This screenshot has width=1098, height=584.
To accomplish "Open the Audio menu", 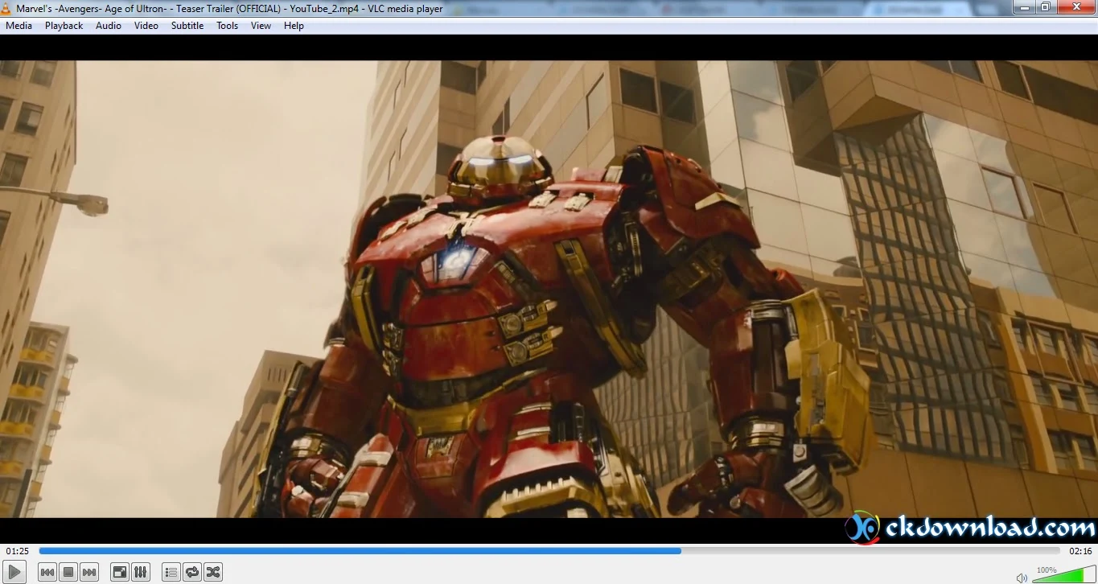I will point(109,26).
